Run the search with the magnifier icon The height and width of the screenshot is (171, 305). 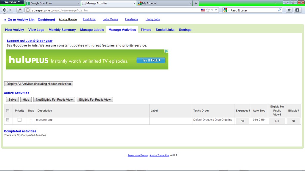279,10
